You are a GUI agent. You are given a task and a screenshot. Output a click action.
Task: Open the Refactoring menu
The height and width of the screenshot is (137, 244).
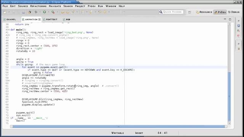(38, 6)
